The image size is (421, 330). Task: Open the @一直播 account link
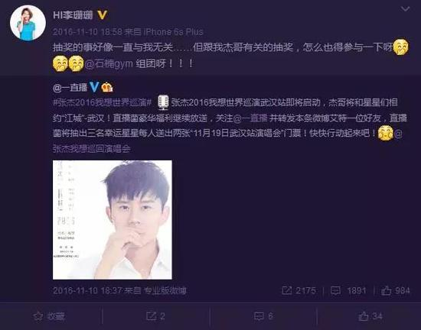[70, 87]
